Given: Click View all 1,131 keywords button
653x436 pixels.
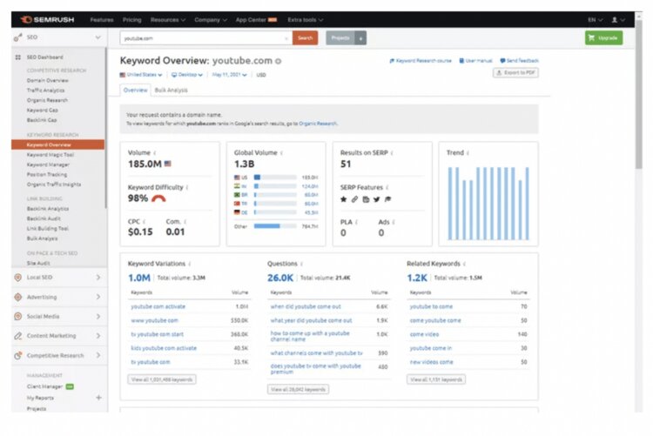Looking at the screenshot, I should point(436,379).
